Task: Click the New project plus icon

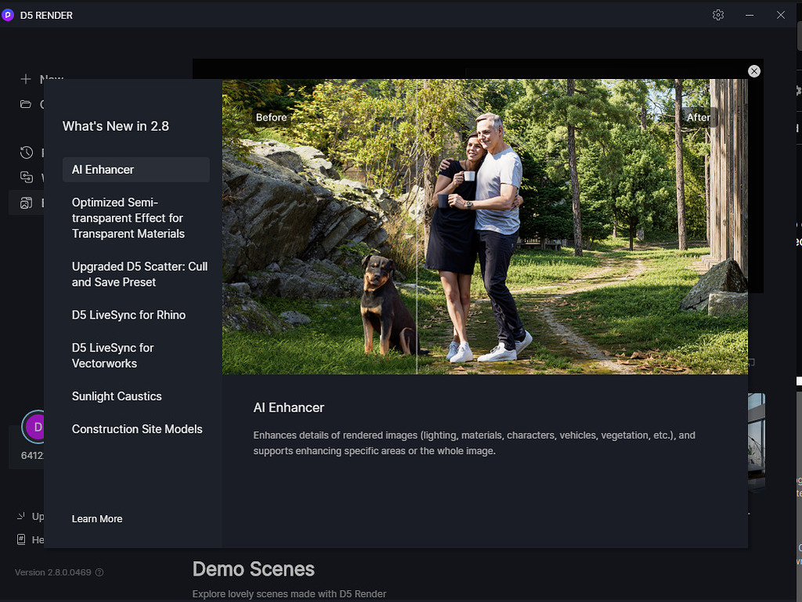Action: [26, 79]
